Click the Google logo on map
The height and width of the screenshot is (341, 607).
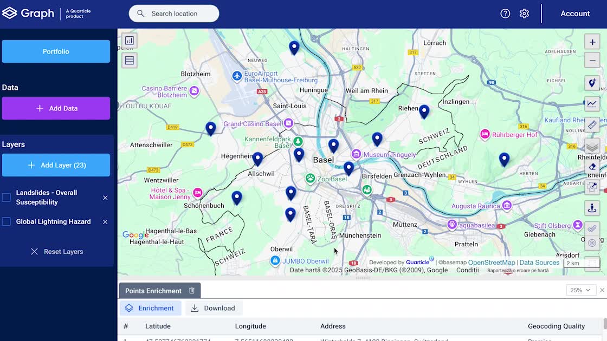coord(135,235)
